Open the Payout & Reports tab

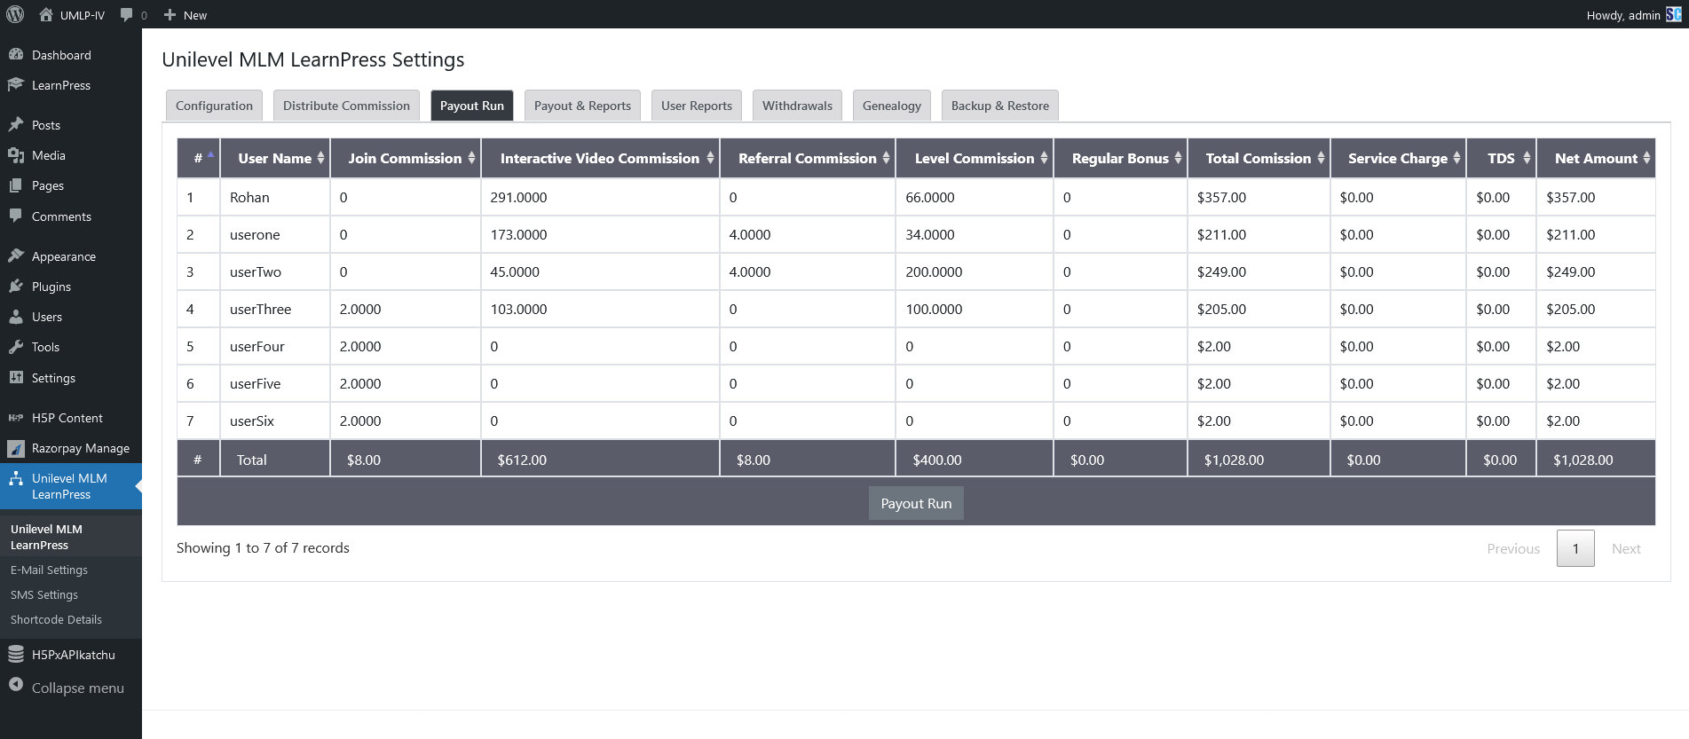[582, 105]
